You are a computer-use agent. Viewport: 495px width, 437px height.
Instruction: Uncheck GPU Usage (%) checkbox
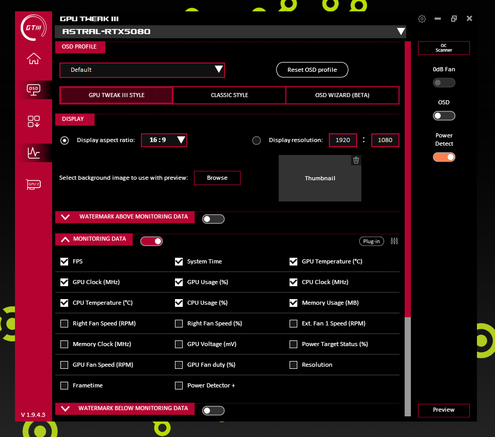tap(179, 282)
